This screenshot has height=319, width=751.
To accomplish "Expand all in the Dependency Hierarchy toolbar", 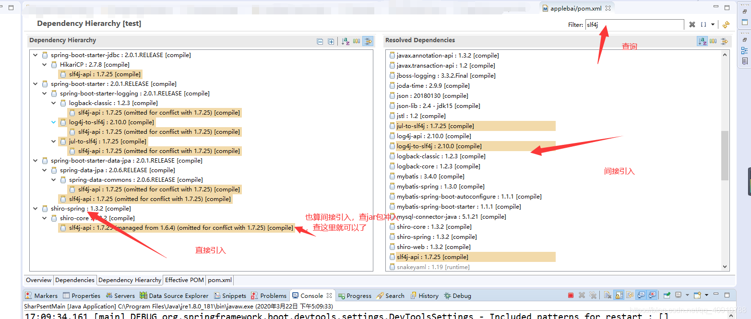I will (x=331, y=42).
